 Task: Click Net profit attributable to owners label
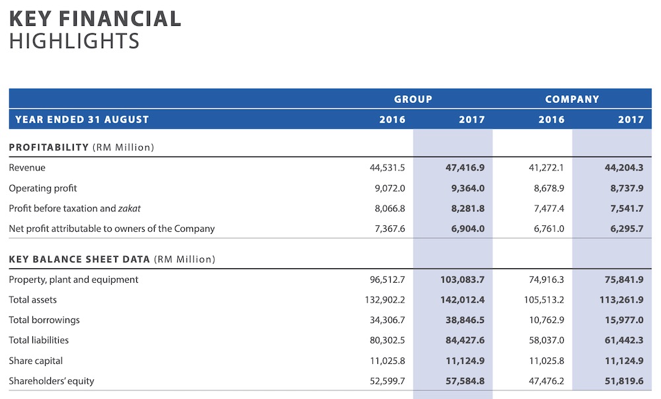[x=112, y=229]
